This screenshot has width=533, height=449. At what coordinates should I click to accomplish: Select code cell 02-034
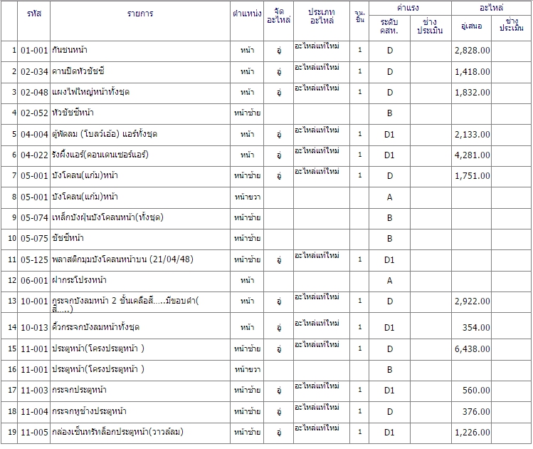pyautogui.click(x=34, y=71)
